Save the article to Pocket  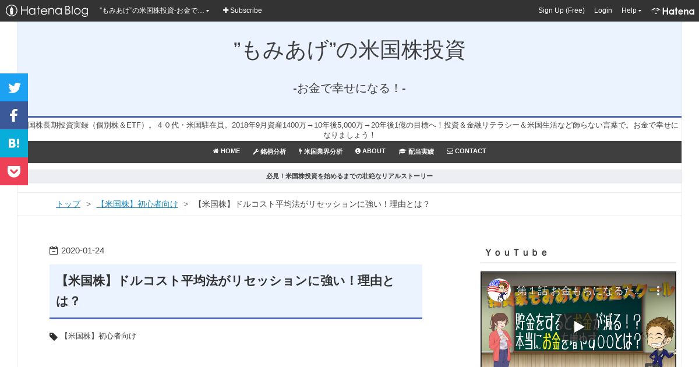pyautogui.click(x=14, y=171)
